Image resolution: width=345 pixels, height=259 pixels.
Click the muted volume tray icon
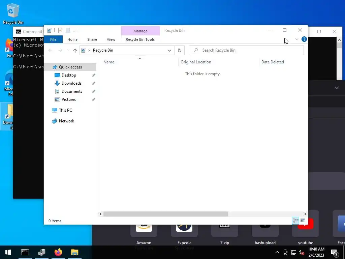click(301, 252)
